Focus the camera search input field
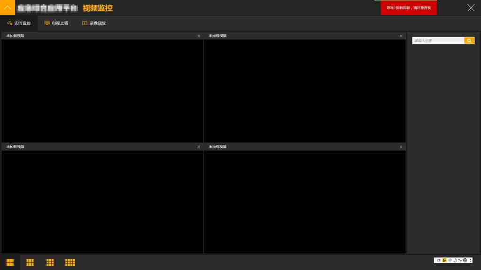The width and height of the screenshot is (481, 270). 438,41
